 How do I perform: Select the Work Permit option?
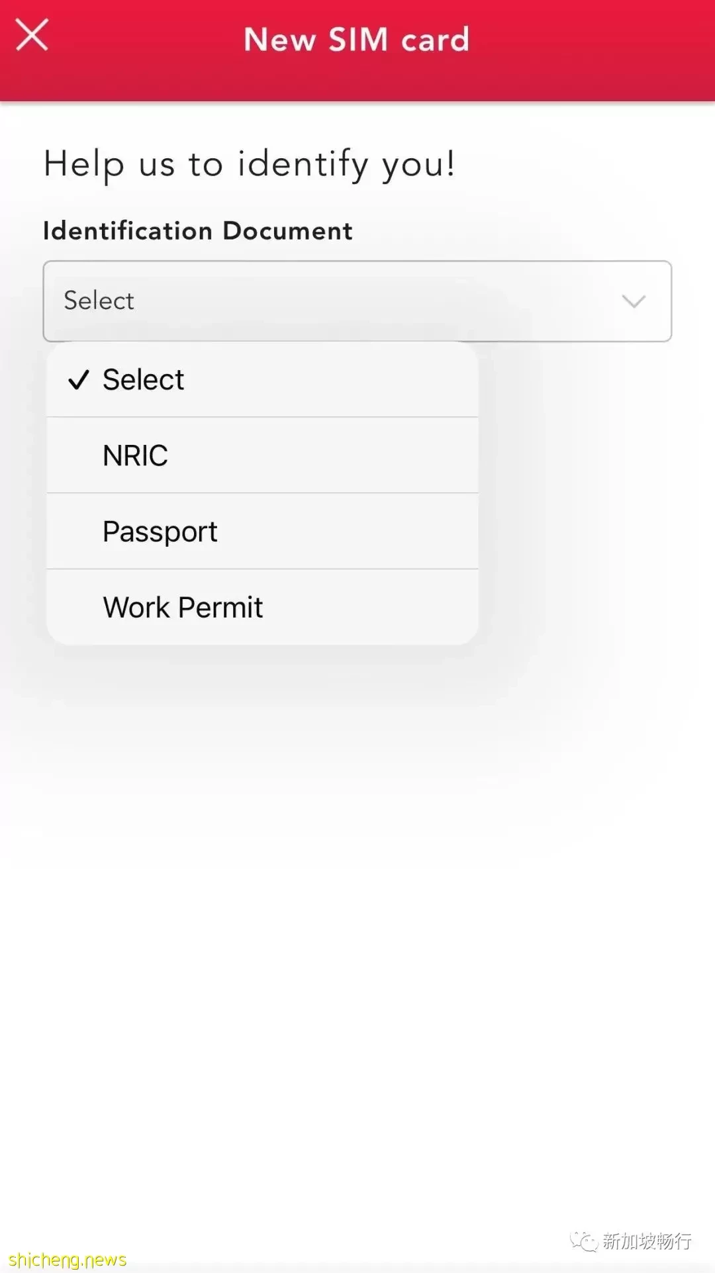coord(262,607)
